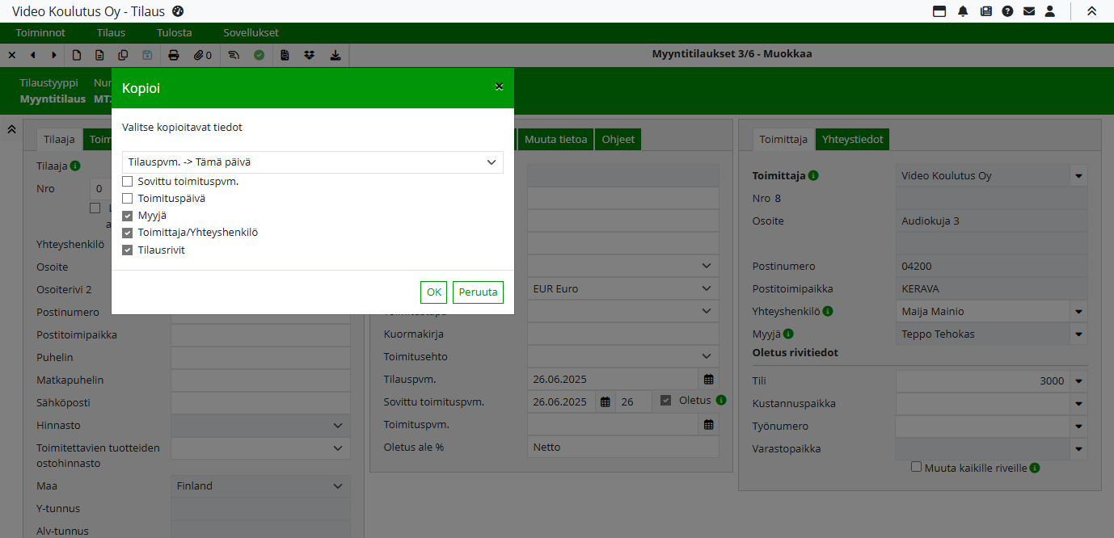This screenshot has height=538, width=1114.
Task: Open help via the question mark icon
Action: click(x=1007, y=11)
